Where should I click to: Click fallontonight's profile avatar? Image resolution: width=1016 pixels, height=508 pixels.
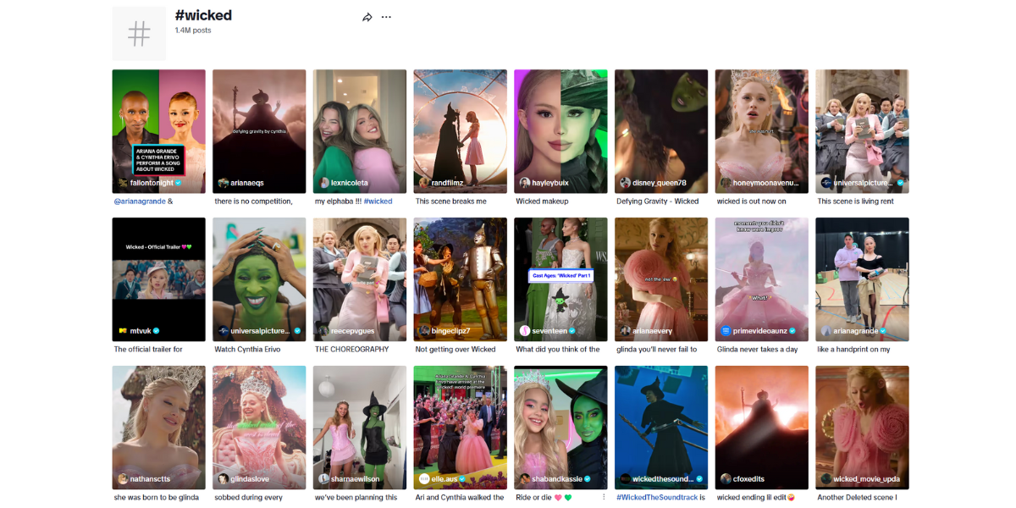point(123,183)
